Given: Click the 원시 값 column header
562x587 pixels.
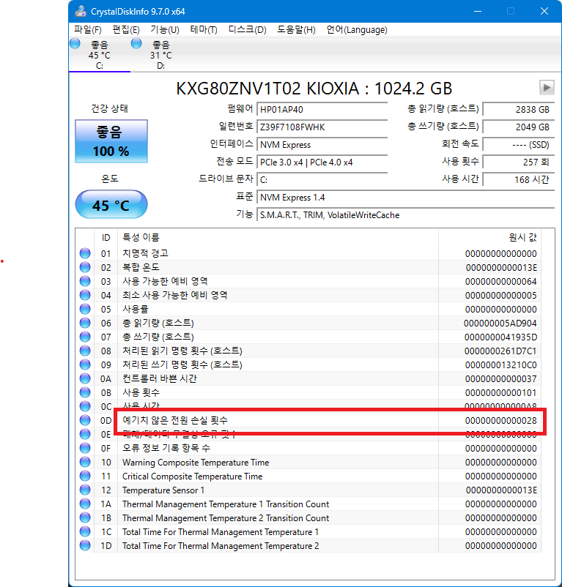Looking at the screenshot, I should (x=489, y=237).
